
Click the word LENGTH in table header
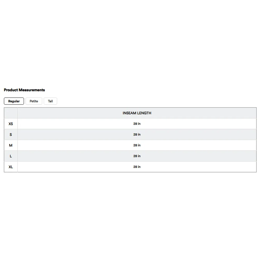[x=144, y=113]
